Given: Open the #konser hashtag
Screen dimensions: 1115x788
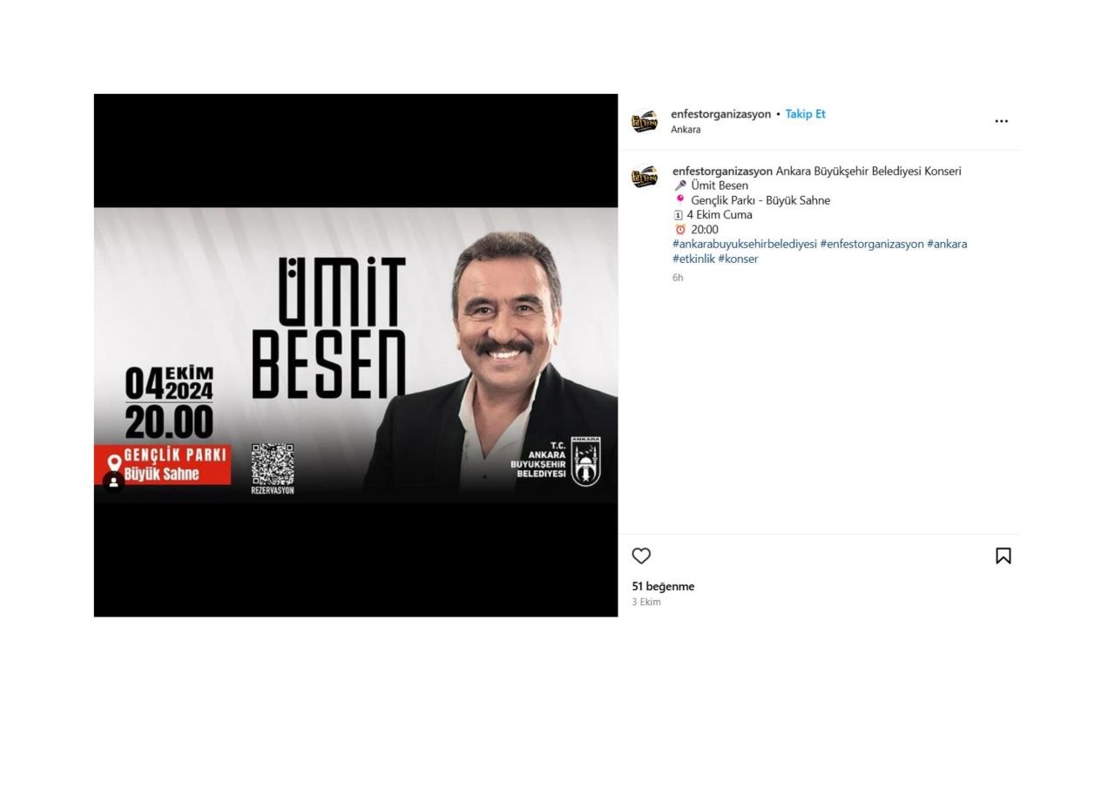Looking at the screenshot, I should 738,259.
